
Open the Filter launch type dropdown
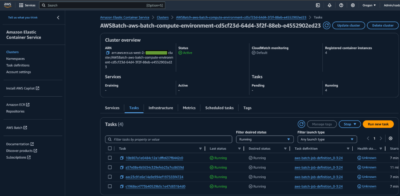pos(327,139)
